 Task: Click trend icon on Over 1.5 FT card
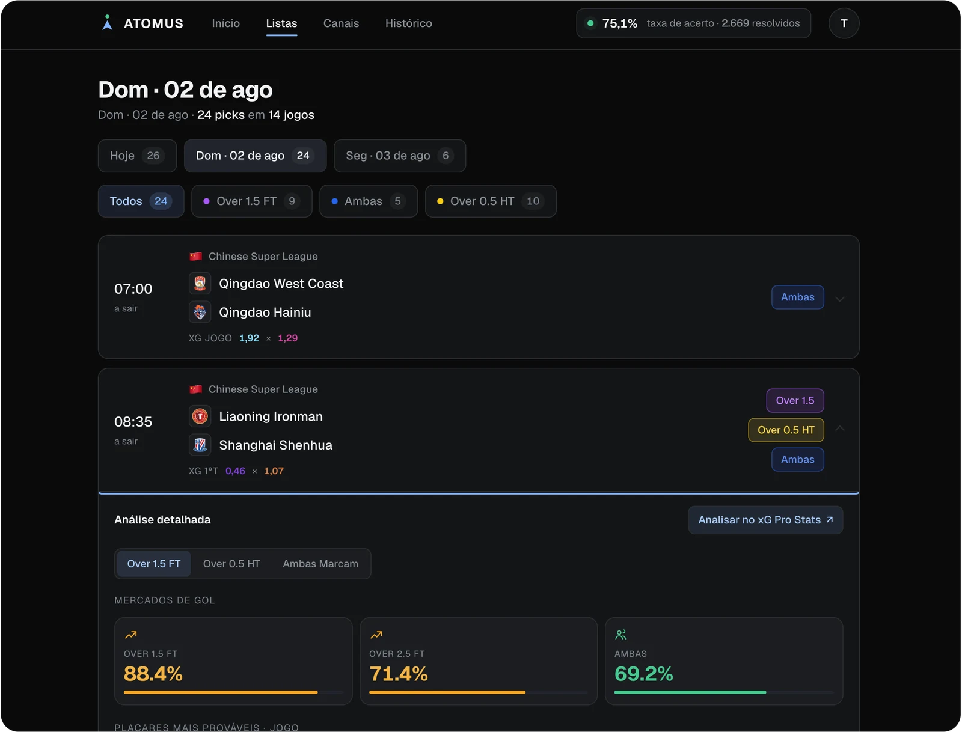pos(130,635)
